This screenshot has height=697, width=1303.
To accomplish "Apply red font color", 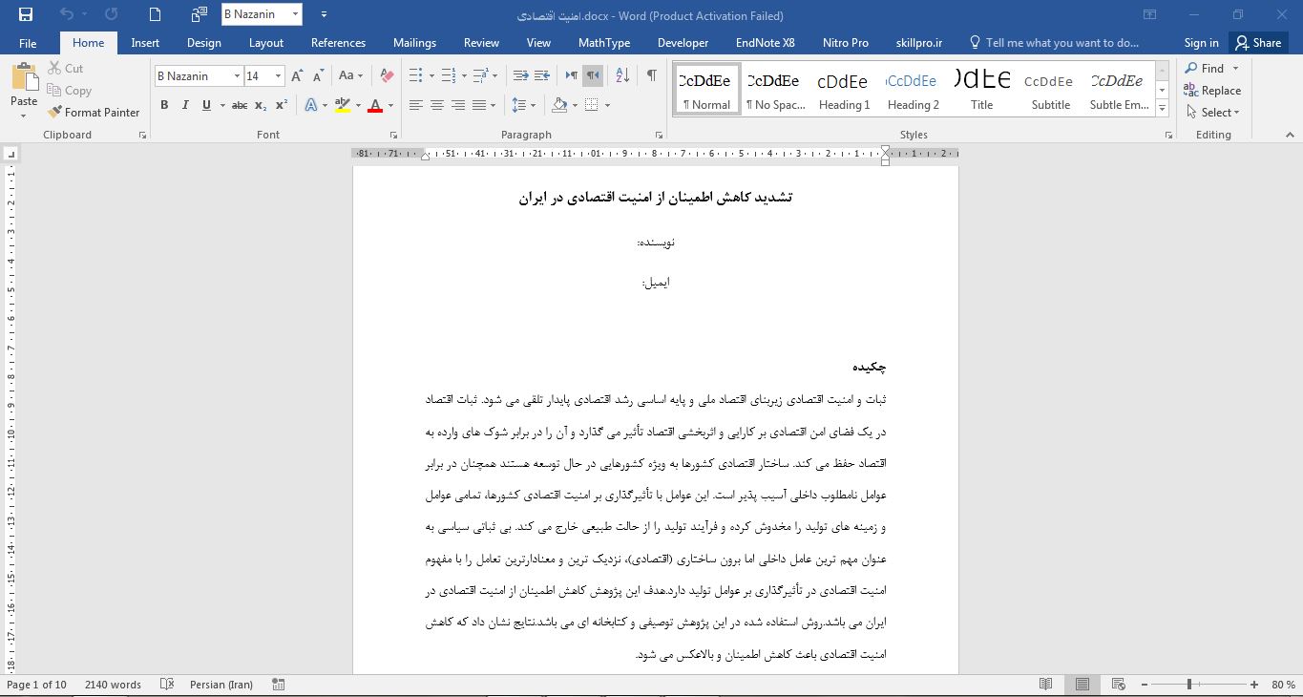I will pos(375,105).
